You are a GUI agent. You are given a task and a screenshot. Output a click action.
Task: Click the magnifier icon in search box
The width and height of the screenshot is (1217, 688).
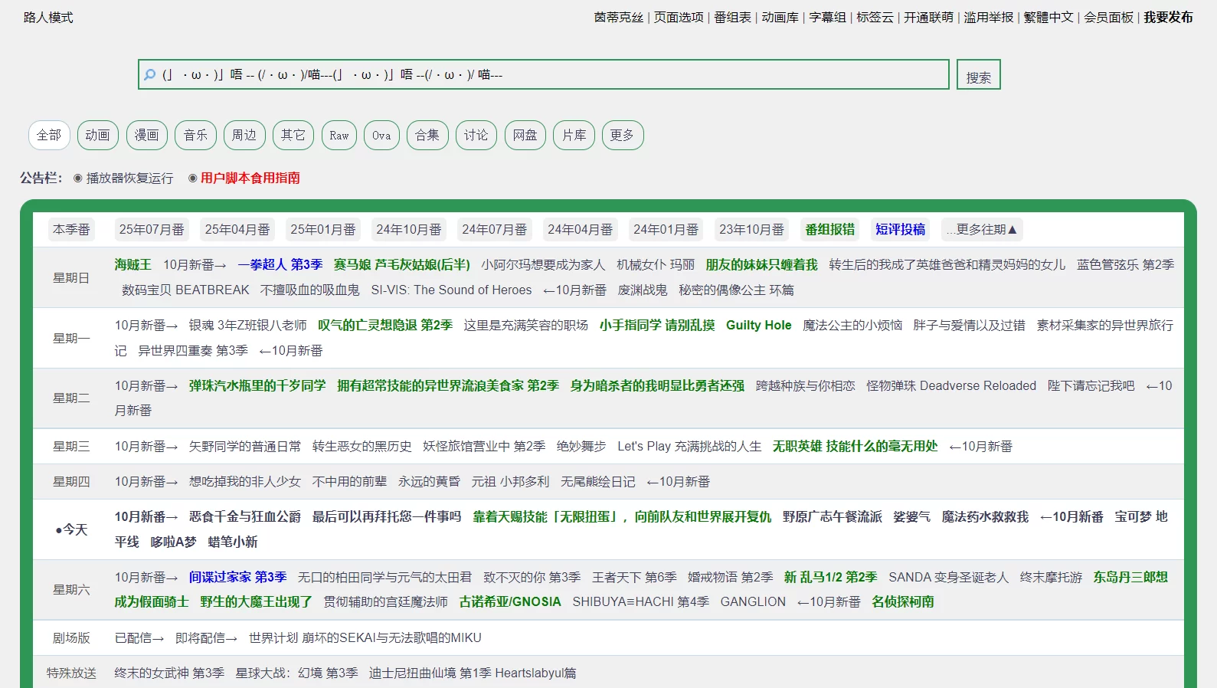tap(150, 74)
